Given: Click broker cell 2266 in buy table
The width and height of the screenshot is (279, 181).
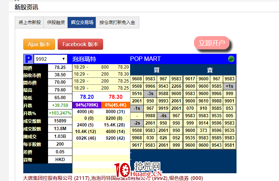Looking at the screenshot, I should (176, 86).
